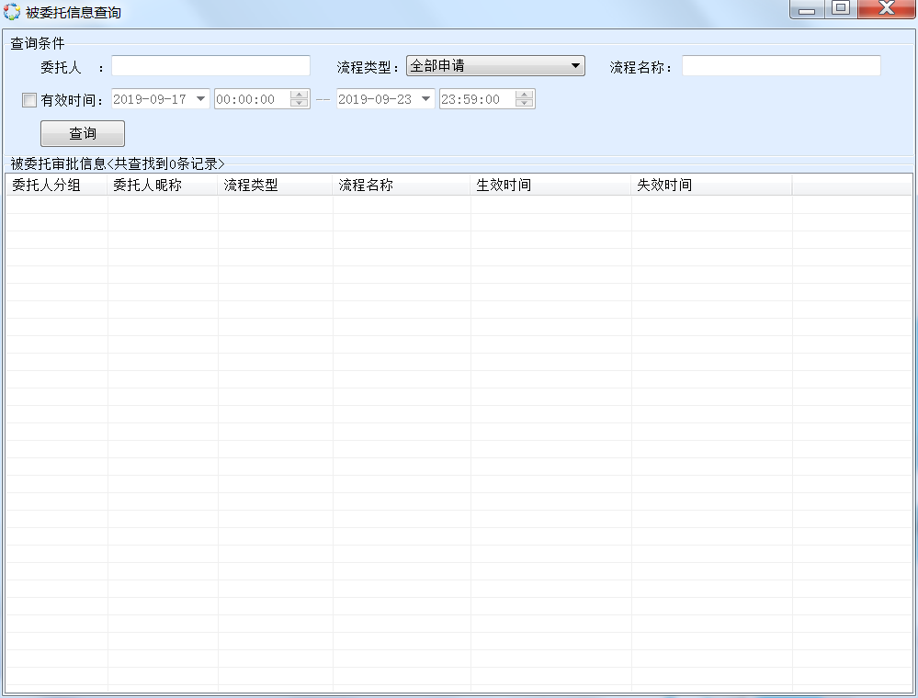The image size is (918, 698).
Task: Sort by 流程名称 column header
Action: [402, 185]
